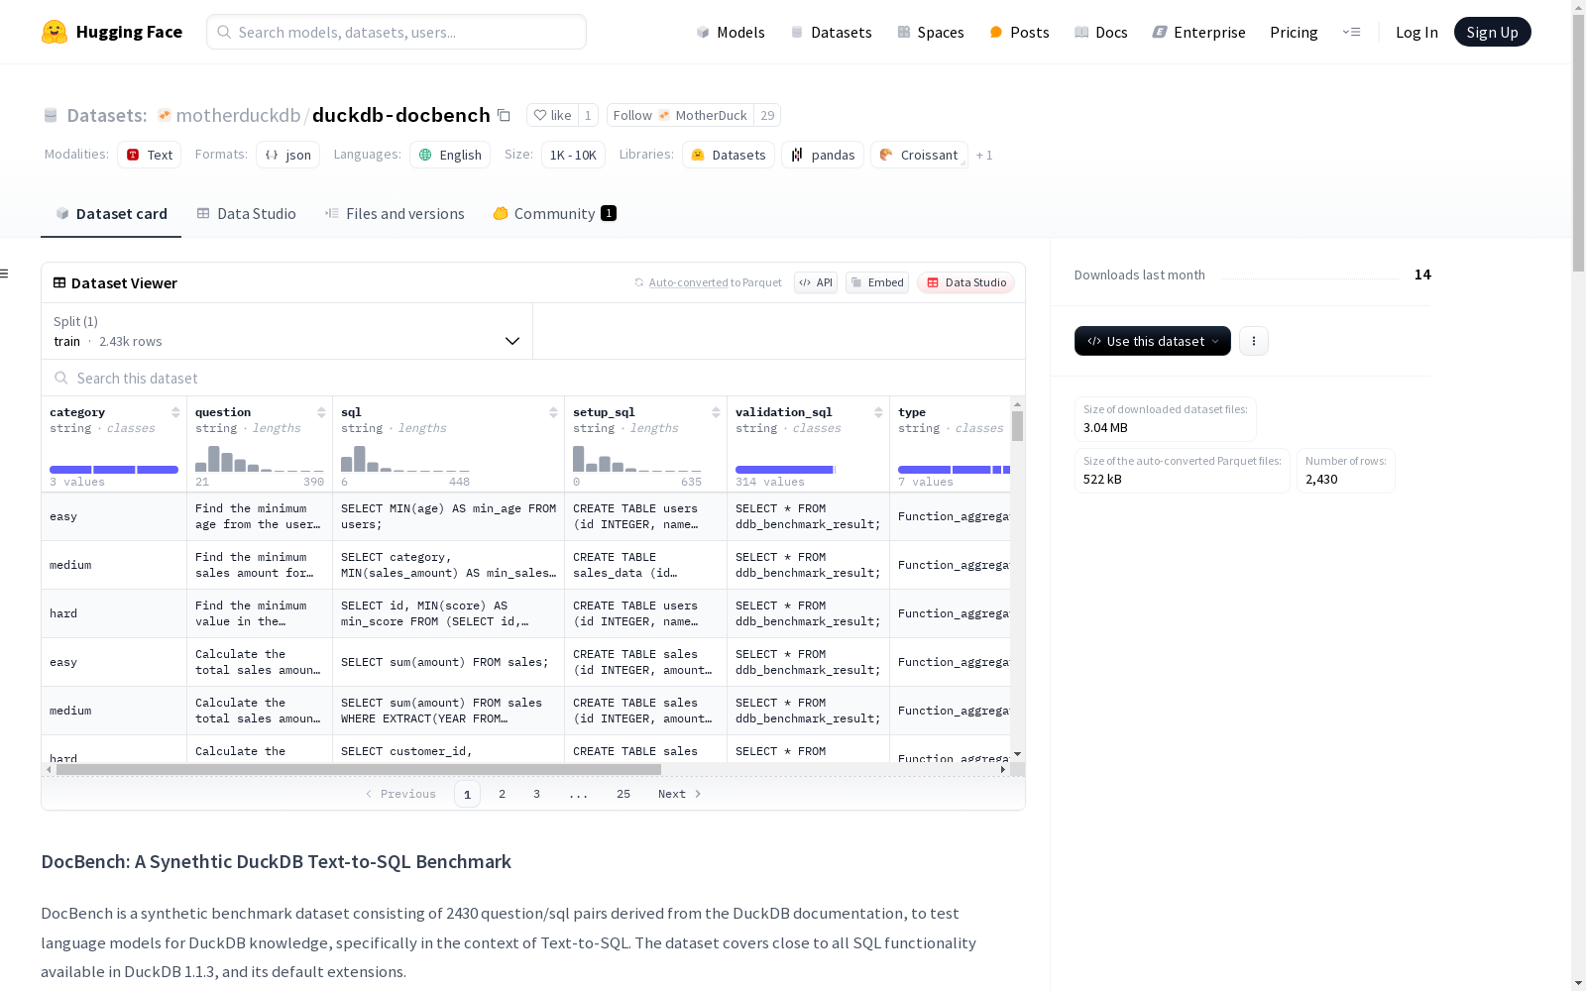Switch to the Data Studio tab

247,214
